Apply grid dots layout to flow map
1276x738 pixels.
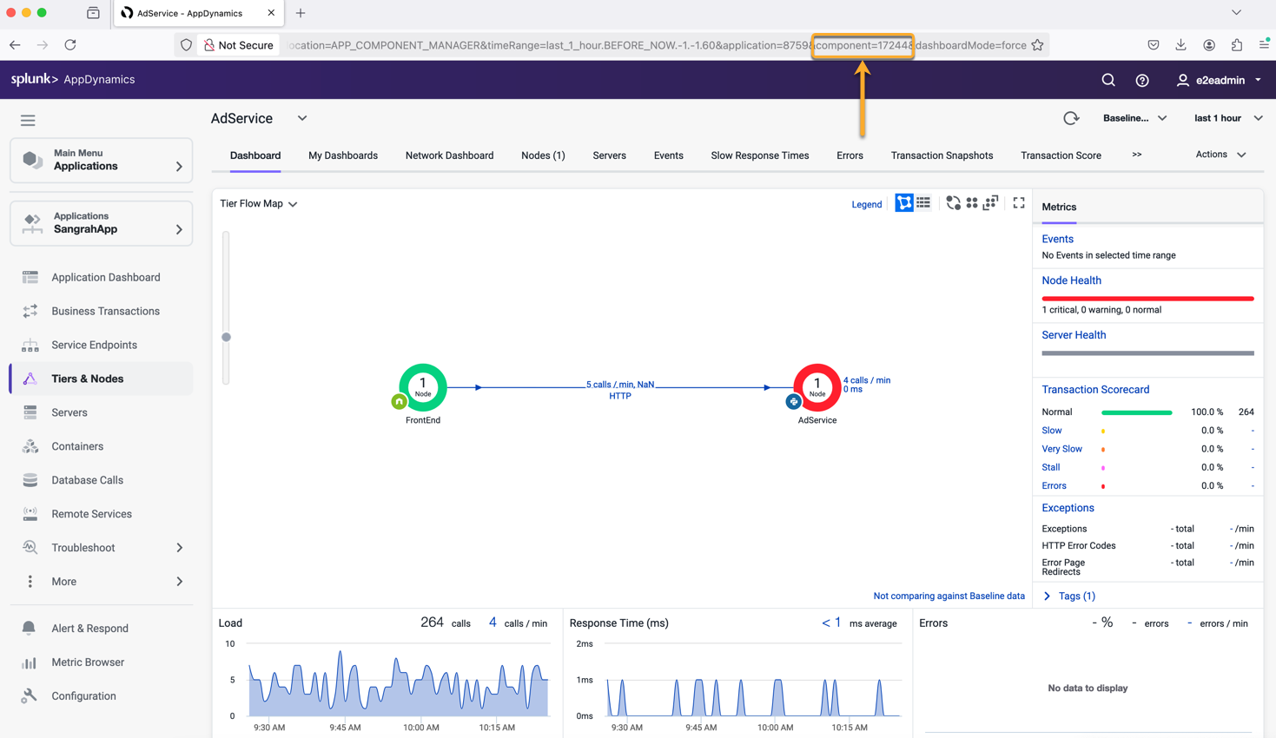[x=972, y=203]
